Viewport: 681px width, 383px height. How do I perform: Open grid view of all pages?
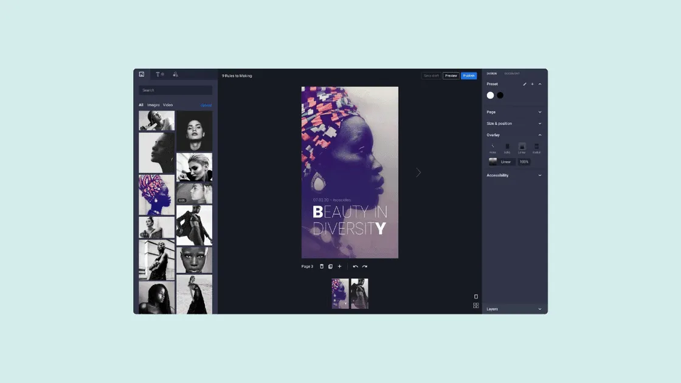pos(476,305)
